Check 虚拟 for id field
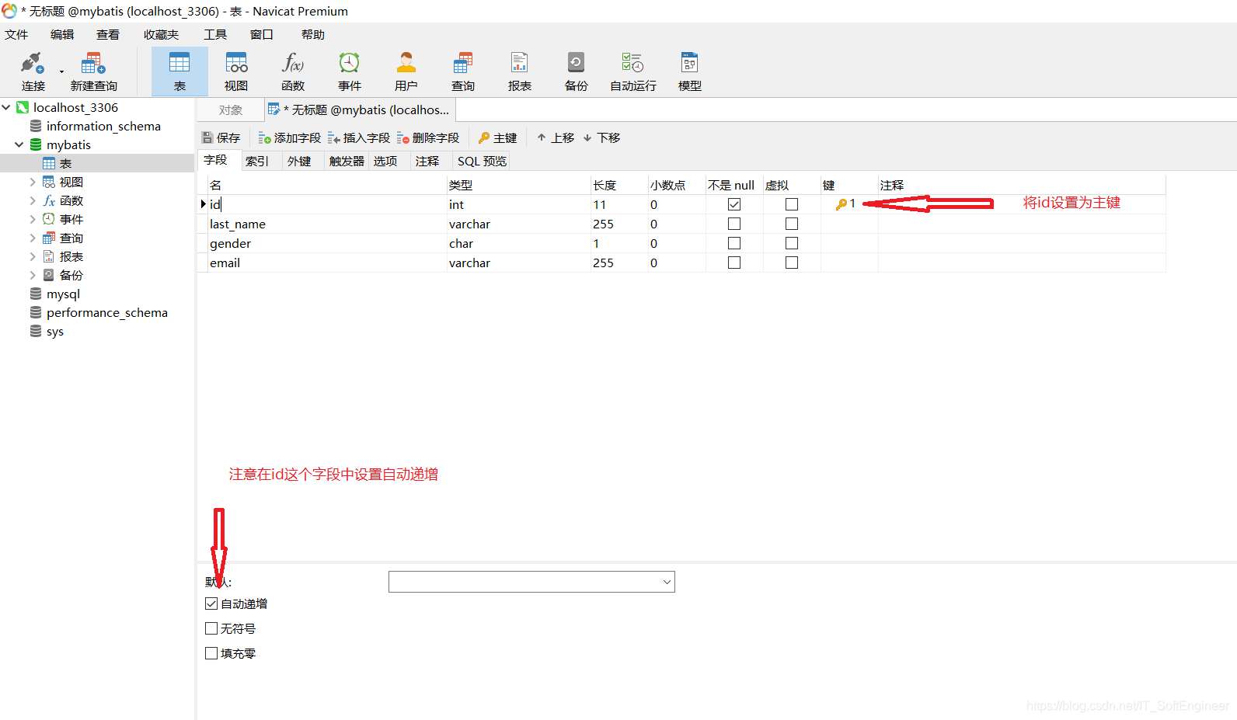Viewport: 1237px width, 720px height. tap(792, 204)
